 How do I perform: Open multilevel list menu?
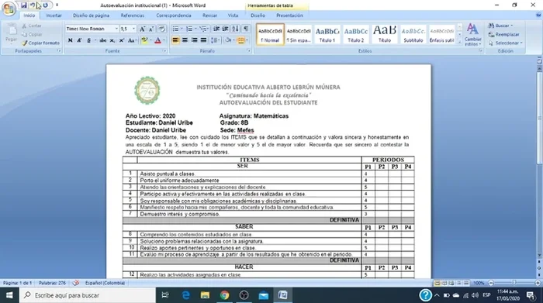click(x=203, y=29)
